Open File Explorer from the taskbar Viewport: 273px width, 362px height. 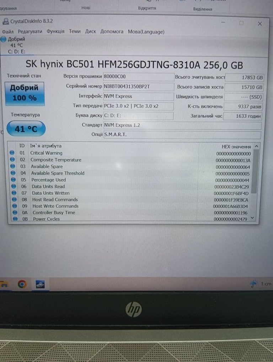tap(4, 284)
